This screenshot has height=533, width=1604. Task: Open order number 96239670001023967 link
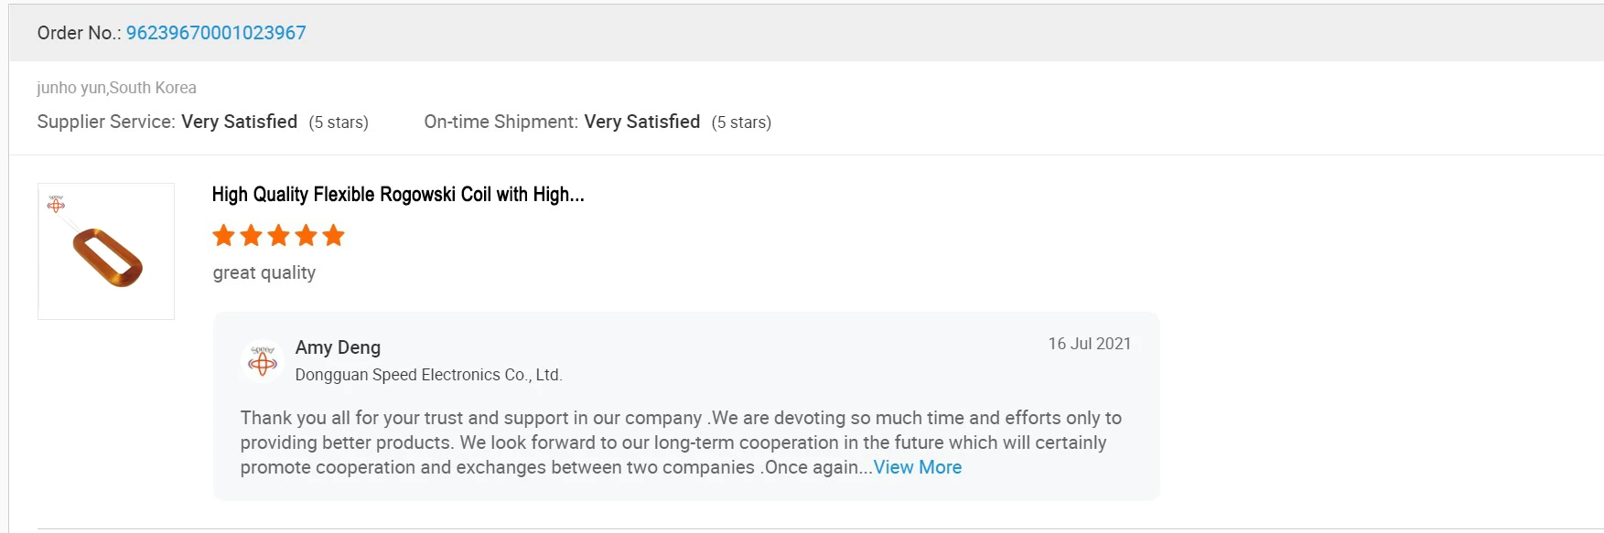tap(216, 33)
